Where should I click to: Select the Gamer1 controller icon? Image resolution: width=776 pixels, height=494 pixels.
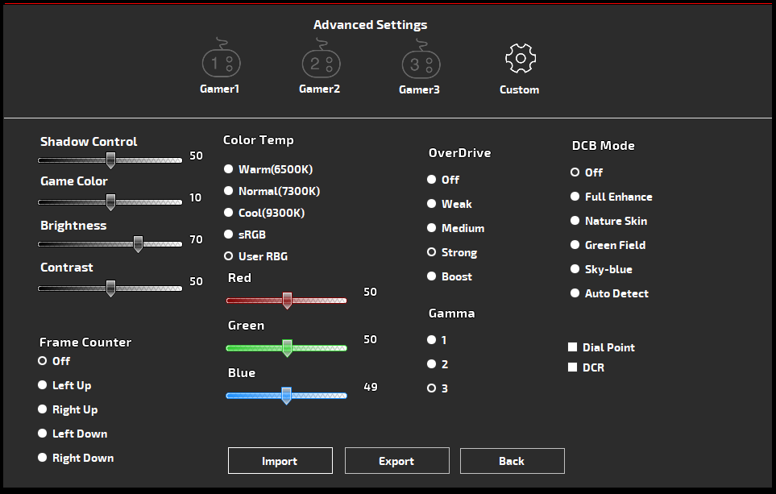(x=221, y=57)
